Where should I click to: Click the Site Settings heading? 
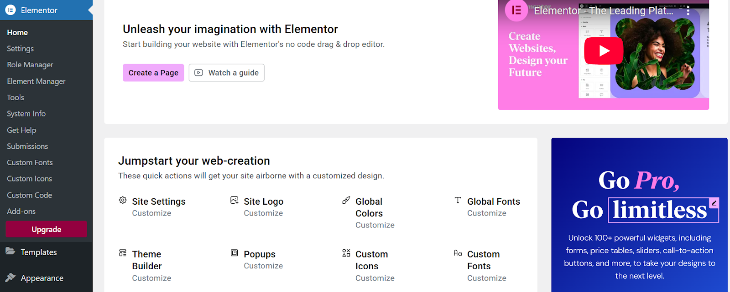tap(159, 201)
